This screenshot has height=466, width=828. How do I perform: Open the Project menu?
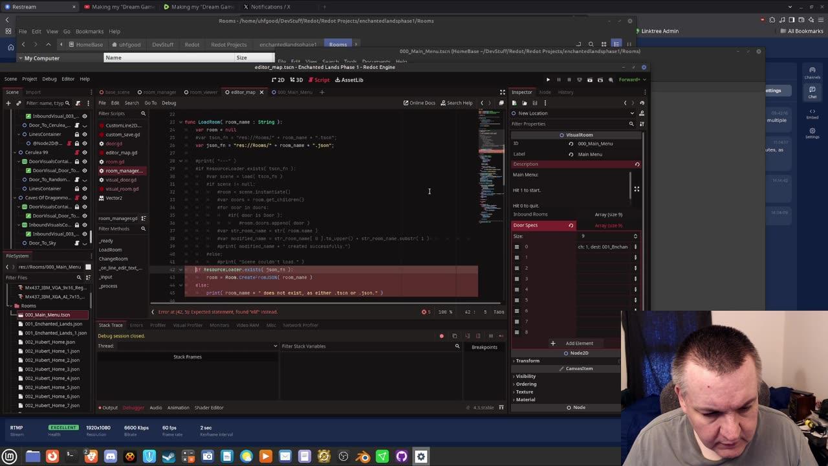[29, 79]
